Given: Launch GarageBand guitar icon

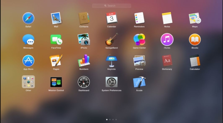Looking at the screenshot, I should (x=111, y=40).
